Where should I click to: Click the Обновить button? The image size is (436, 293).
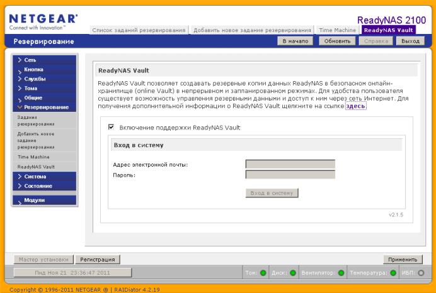(337, 41)
